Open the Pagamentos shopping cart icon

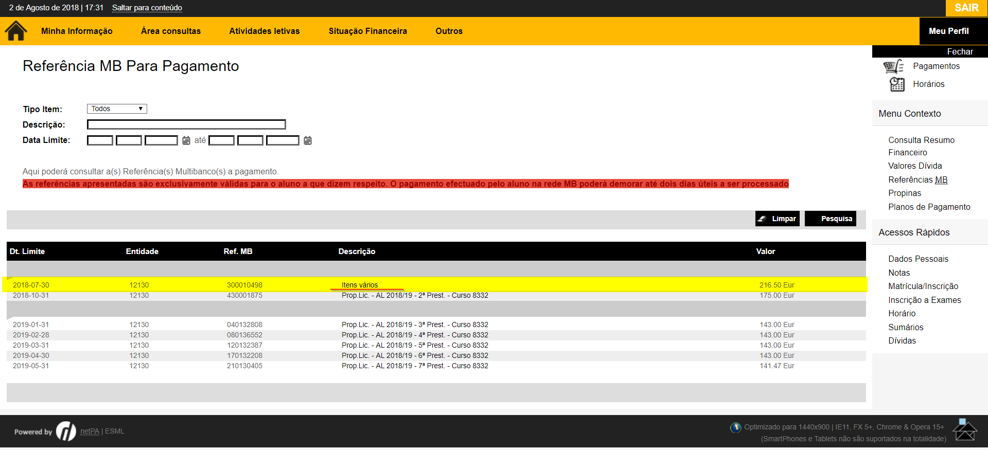click(x=893, y=66)
